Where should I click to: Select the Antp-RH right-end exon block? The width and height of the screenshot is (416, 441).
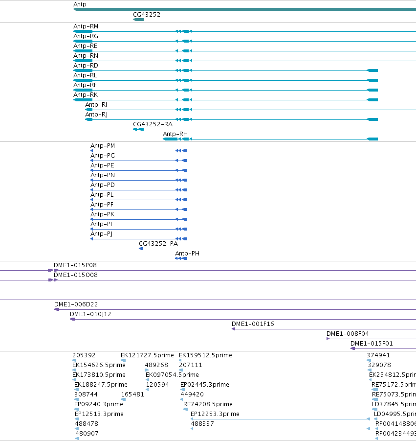click(372, 139)
